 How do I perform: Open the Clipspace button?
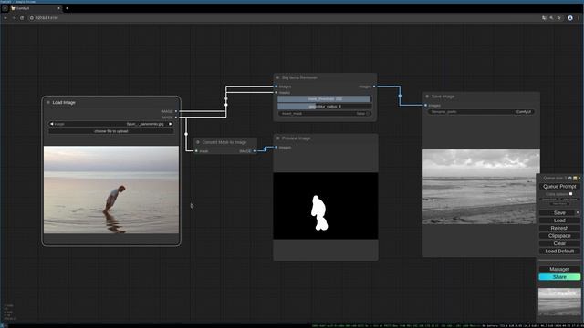pyautogui.click(x=559, y=236)
